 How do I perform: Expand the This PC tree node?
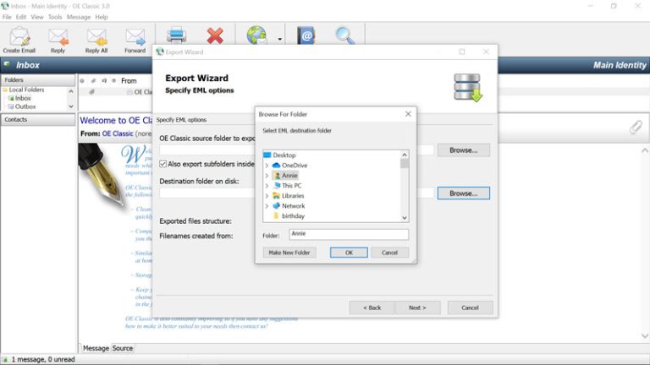click(267, 186)
